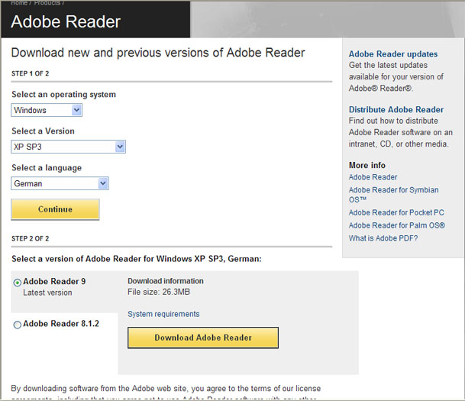Click the What is Adobe PDF? link
Screen dimensions: 465x401
[383, 238]
